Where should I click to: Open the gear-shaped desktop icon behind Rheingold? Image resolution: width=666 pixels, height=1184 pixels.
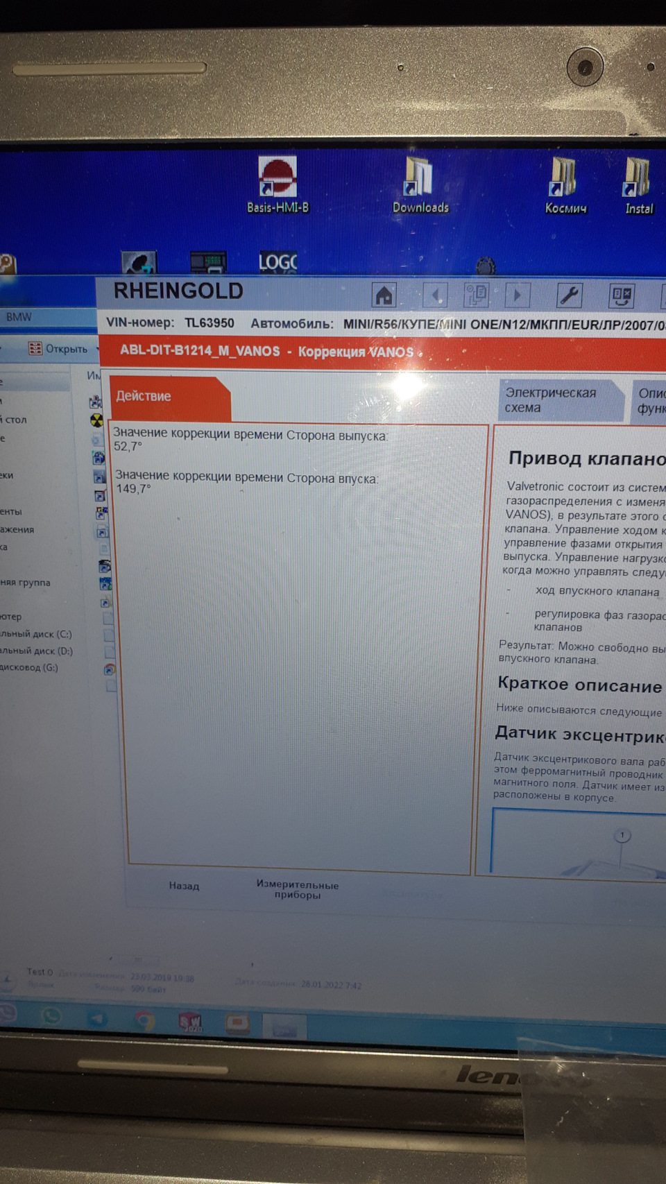(485, 265)
